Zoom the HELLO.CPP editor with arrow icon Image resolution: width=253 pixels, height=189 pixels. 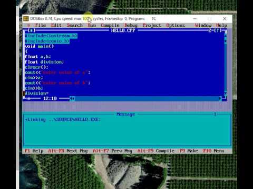pyautogui.click(x=218, y=30)
